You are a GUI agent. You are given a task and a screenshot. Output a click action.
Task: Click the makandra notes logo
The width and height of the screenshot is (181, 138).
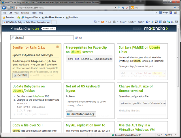[x=25, y=28]
